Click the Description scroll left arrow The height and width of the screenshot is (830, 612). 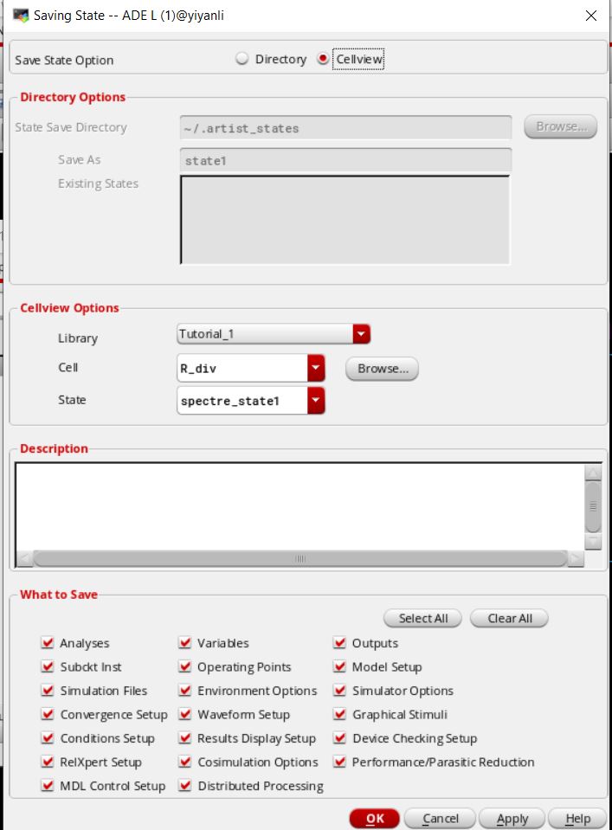coord(25,558)
